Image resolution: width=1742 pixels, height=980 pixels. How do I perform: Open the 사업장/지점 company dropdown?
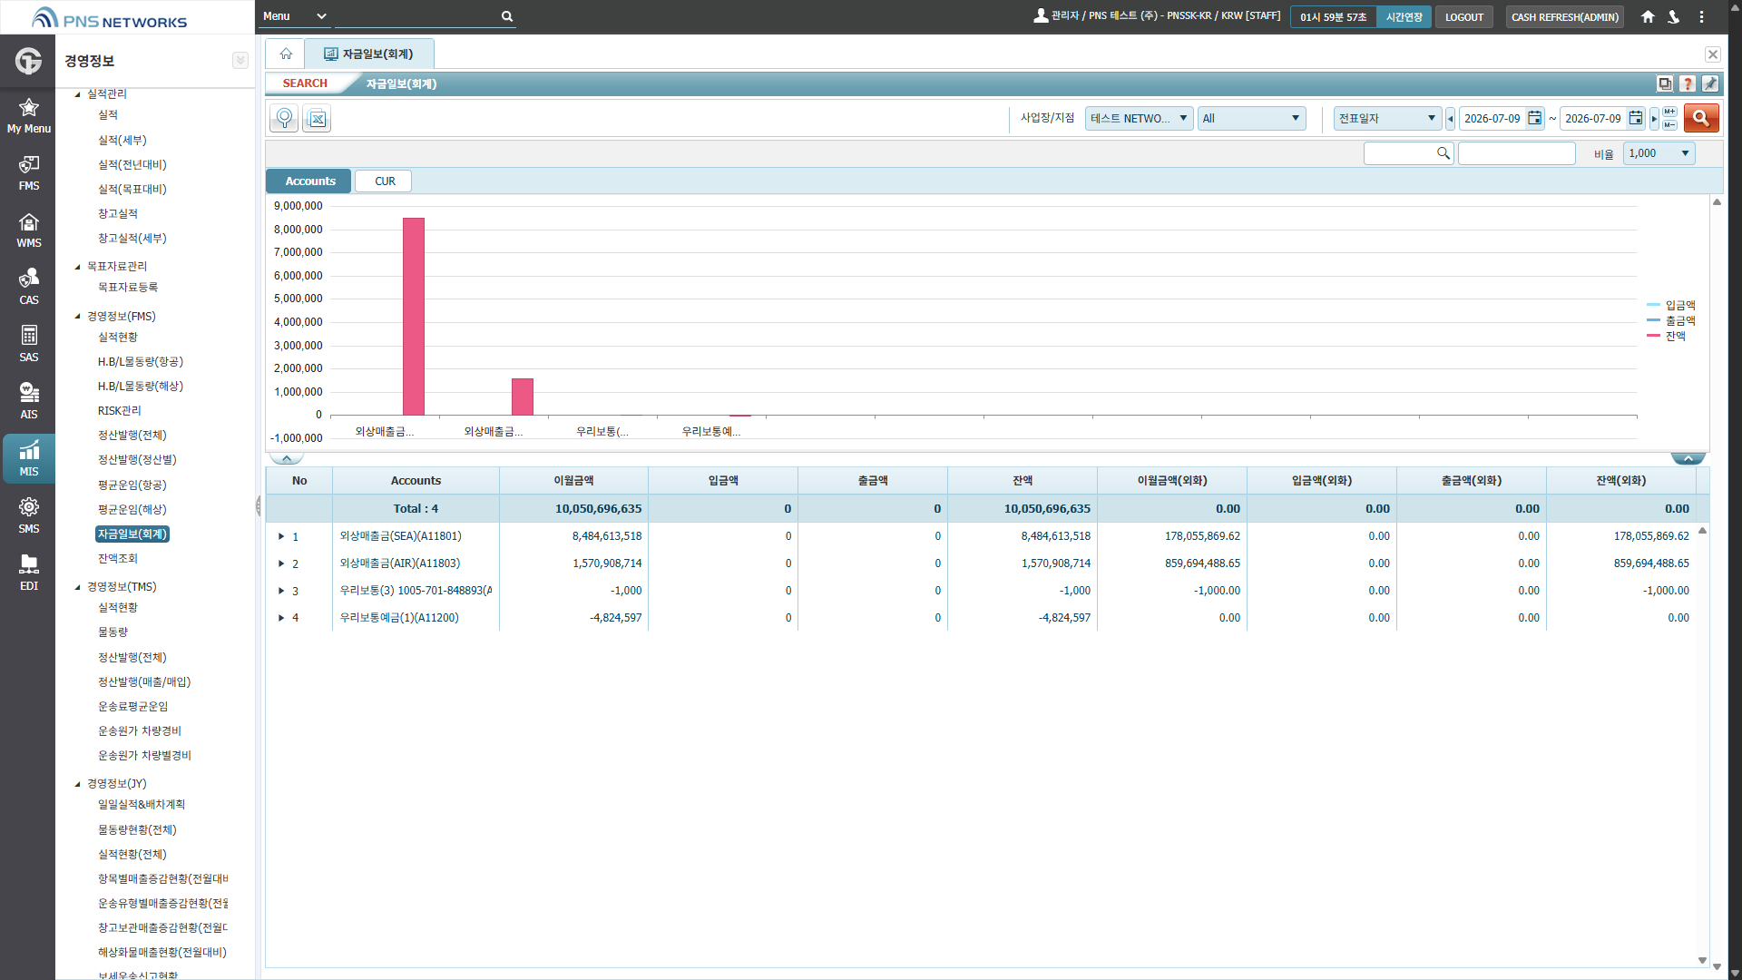coord(1139,118)
